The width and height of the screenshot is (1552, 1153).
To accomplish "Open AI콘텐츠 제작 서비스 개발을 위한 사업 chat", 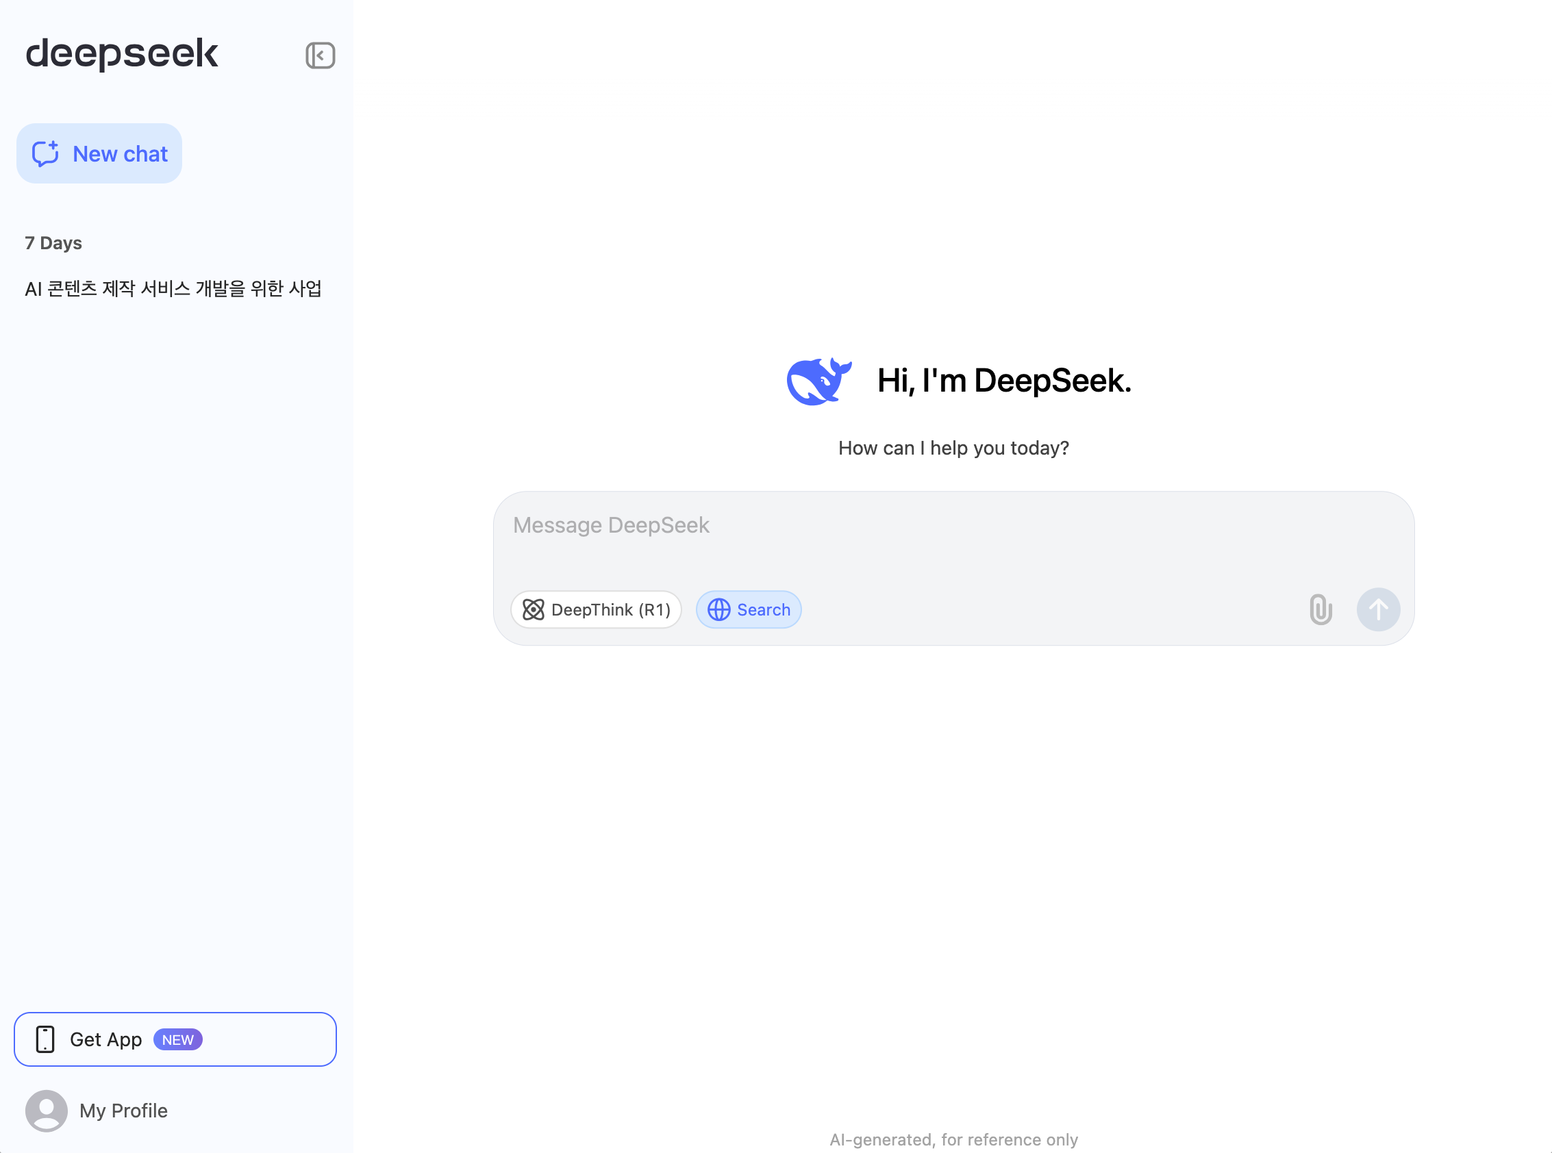I will tap(175, 288).
